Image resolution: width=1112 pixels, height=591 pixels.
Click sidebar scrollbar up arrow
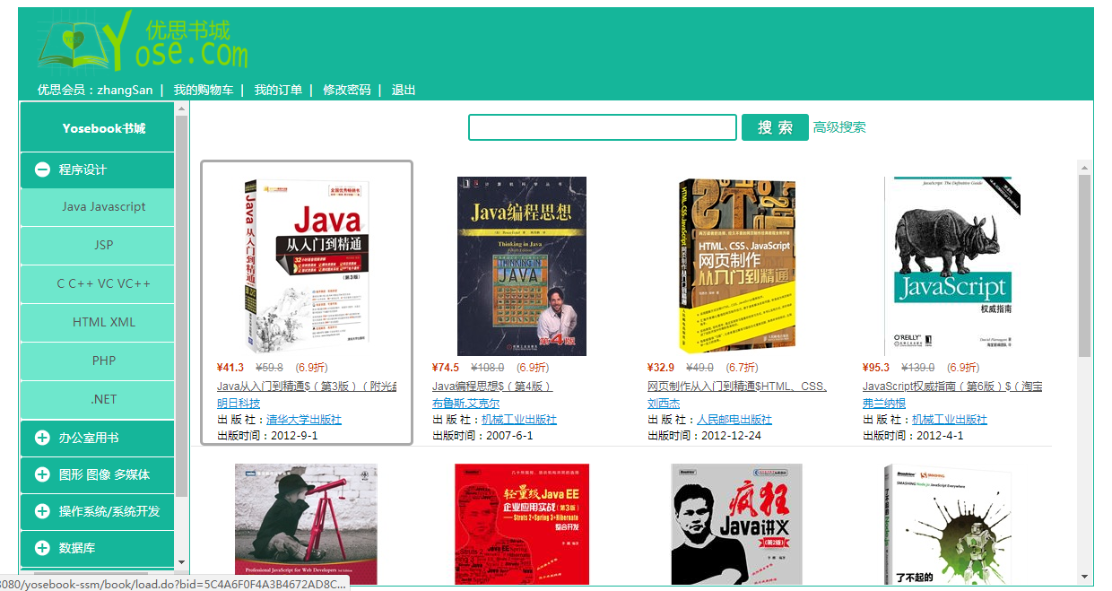(182, 109)
